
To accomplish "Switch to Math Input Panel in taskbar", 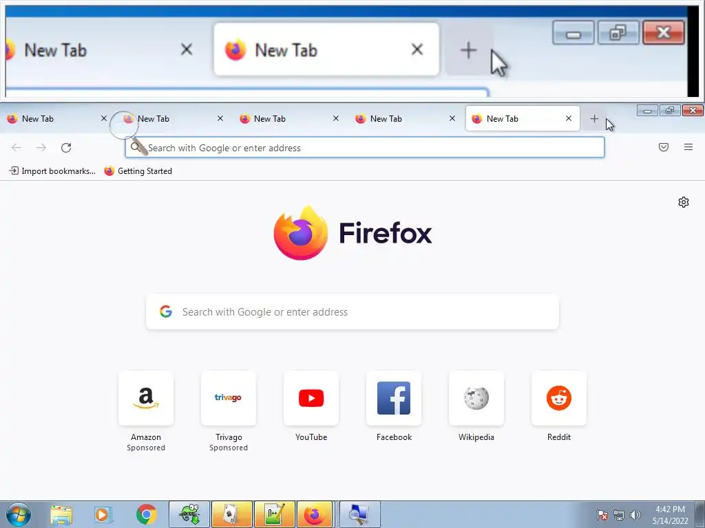I will (275, 514).
